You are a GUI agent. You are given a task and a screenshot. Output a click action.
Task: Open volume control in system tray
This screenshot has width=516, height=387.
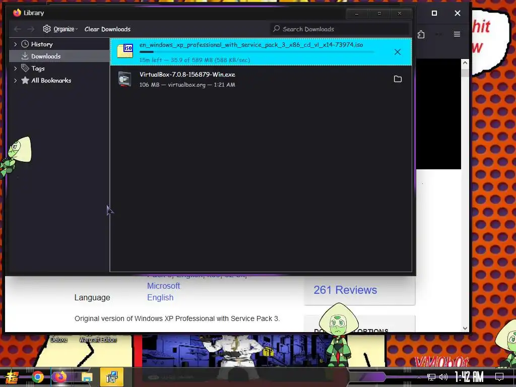pos(443,377)
